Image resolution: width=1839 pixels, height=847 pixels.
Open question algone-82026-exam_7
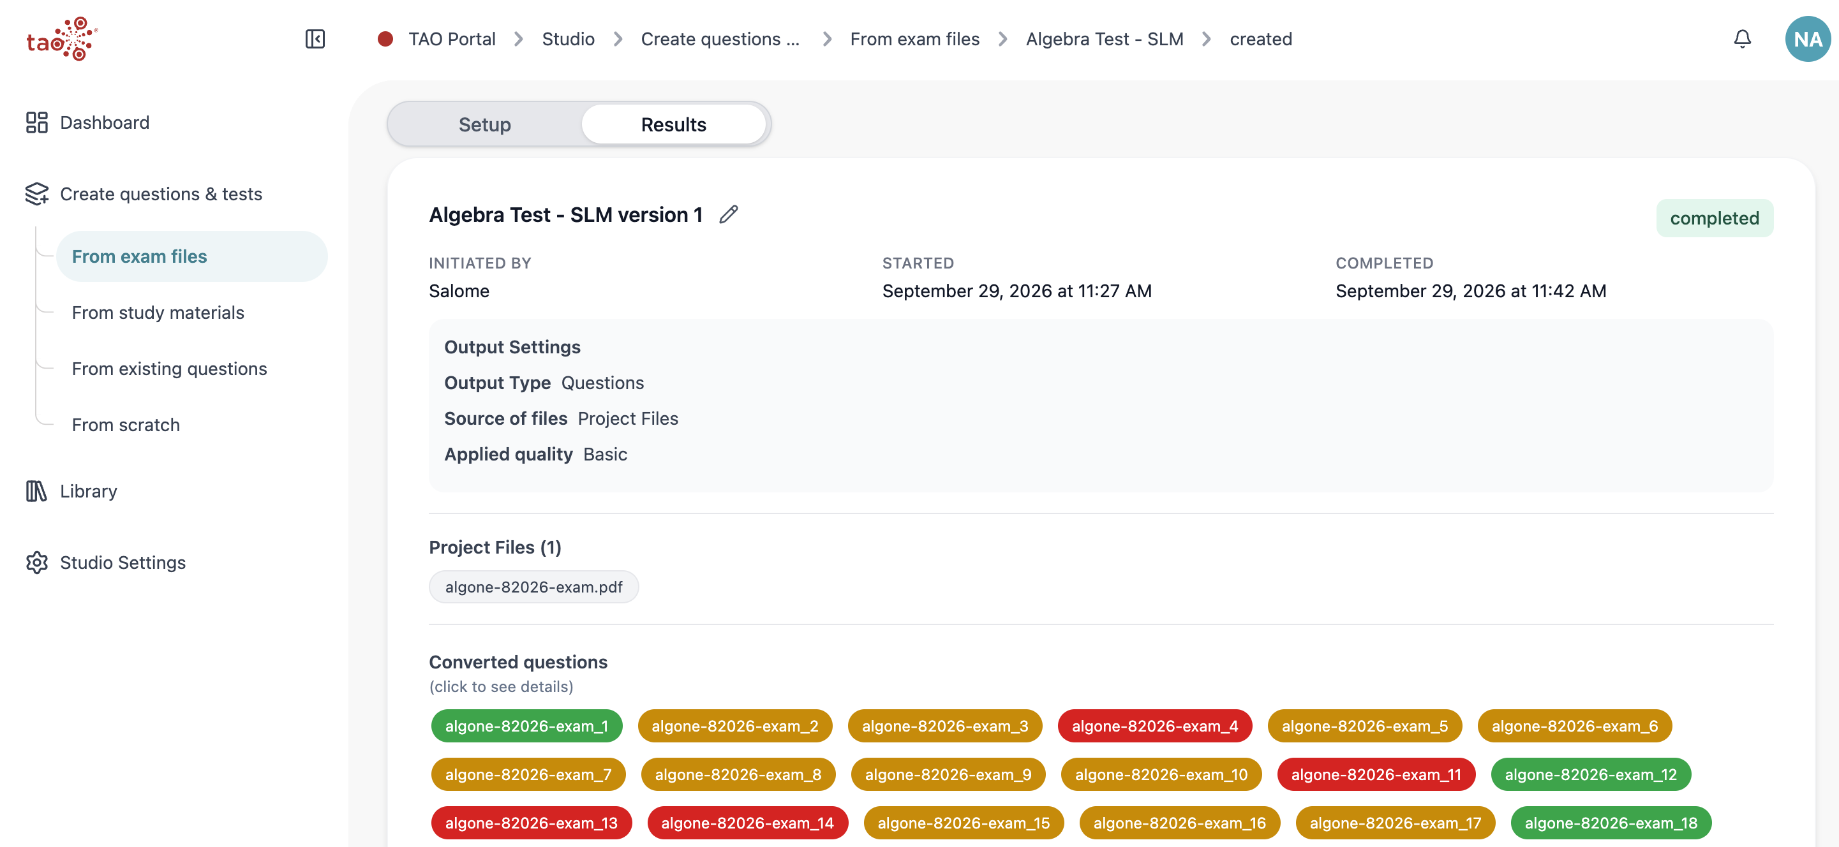[x=528, y=774]
